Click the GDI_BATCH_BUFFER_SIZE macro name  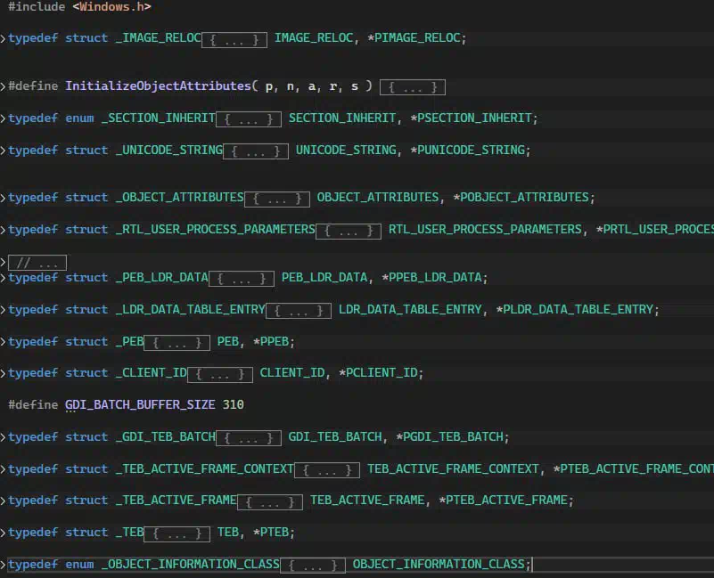(140, 405)
